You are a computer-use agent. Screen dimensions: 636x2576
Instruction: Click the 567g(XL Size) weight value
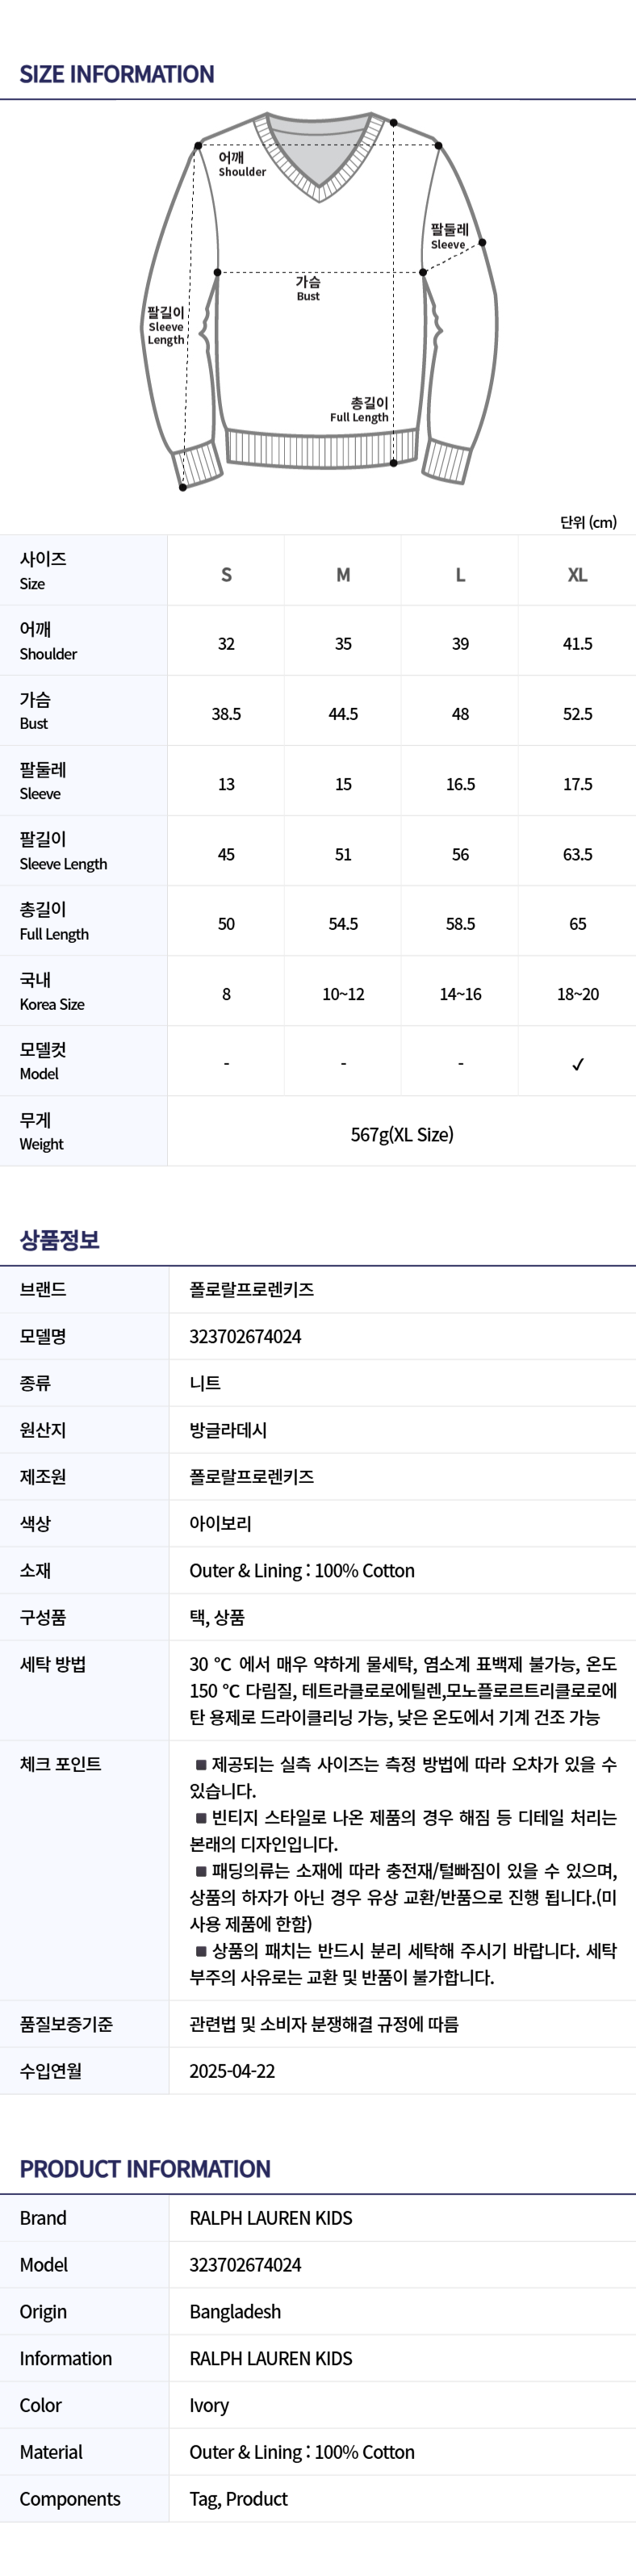coord(402,1134)
